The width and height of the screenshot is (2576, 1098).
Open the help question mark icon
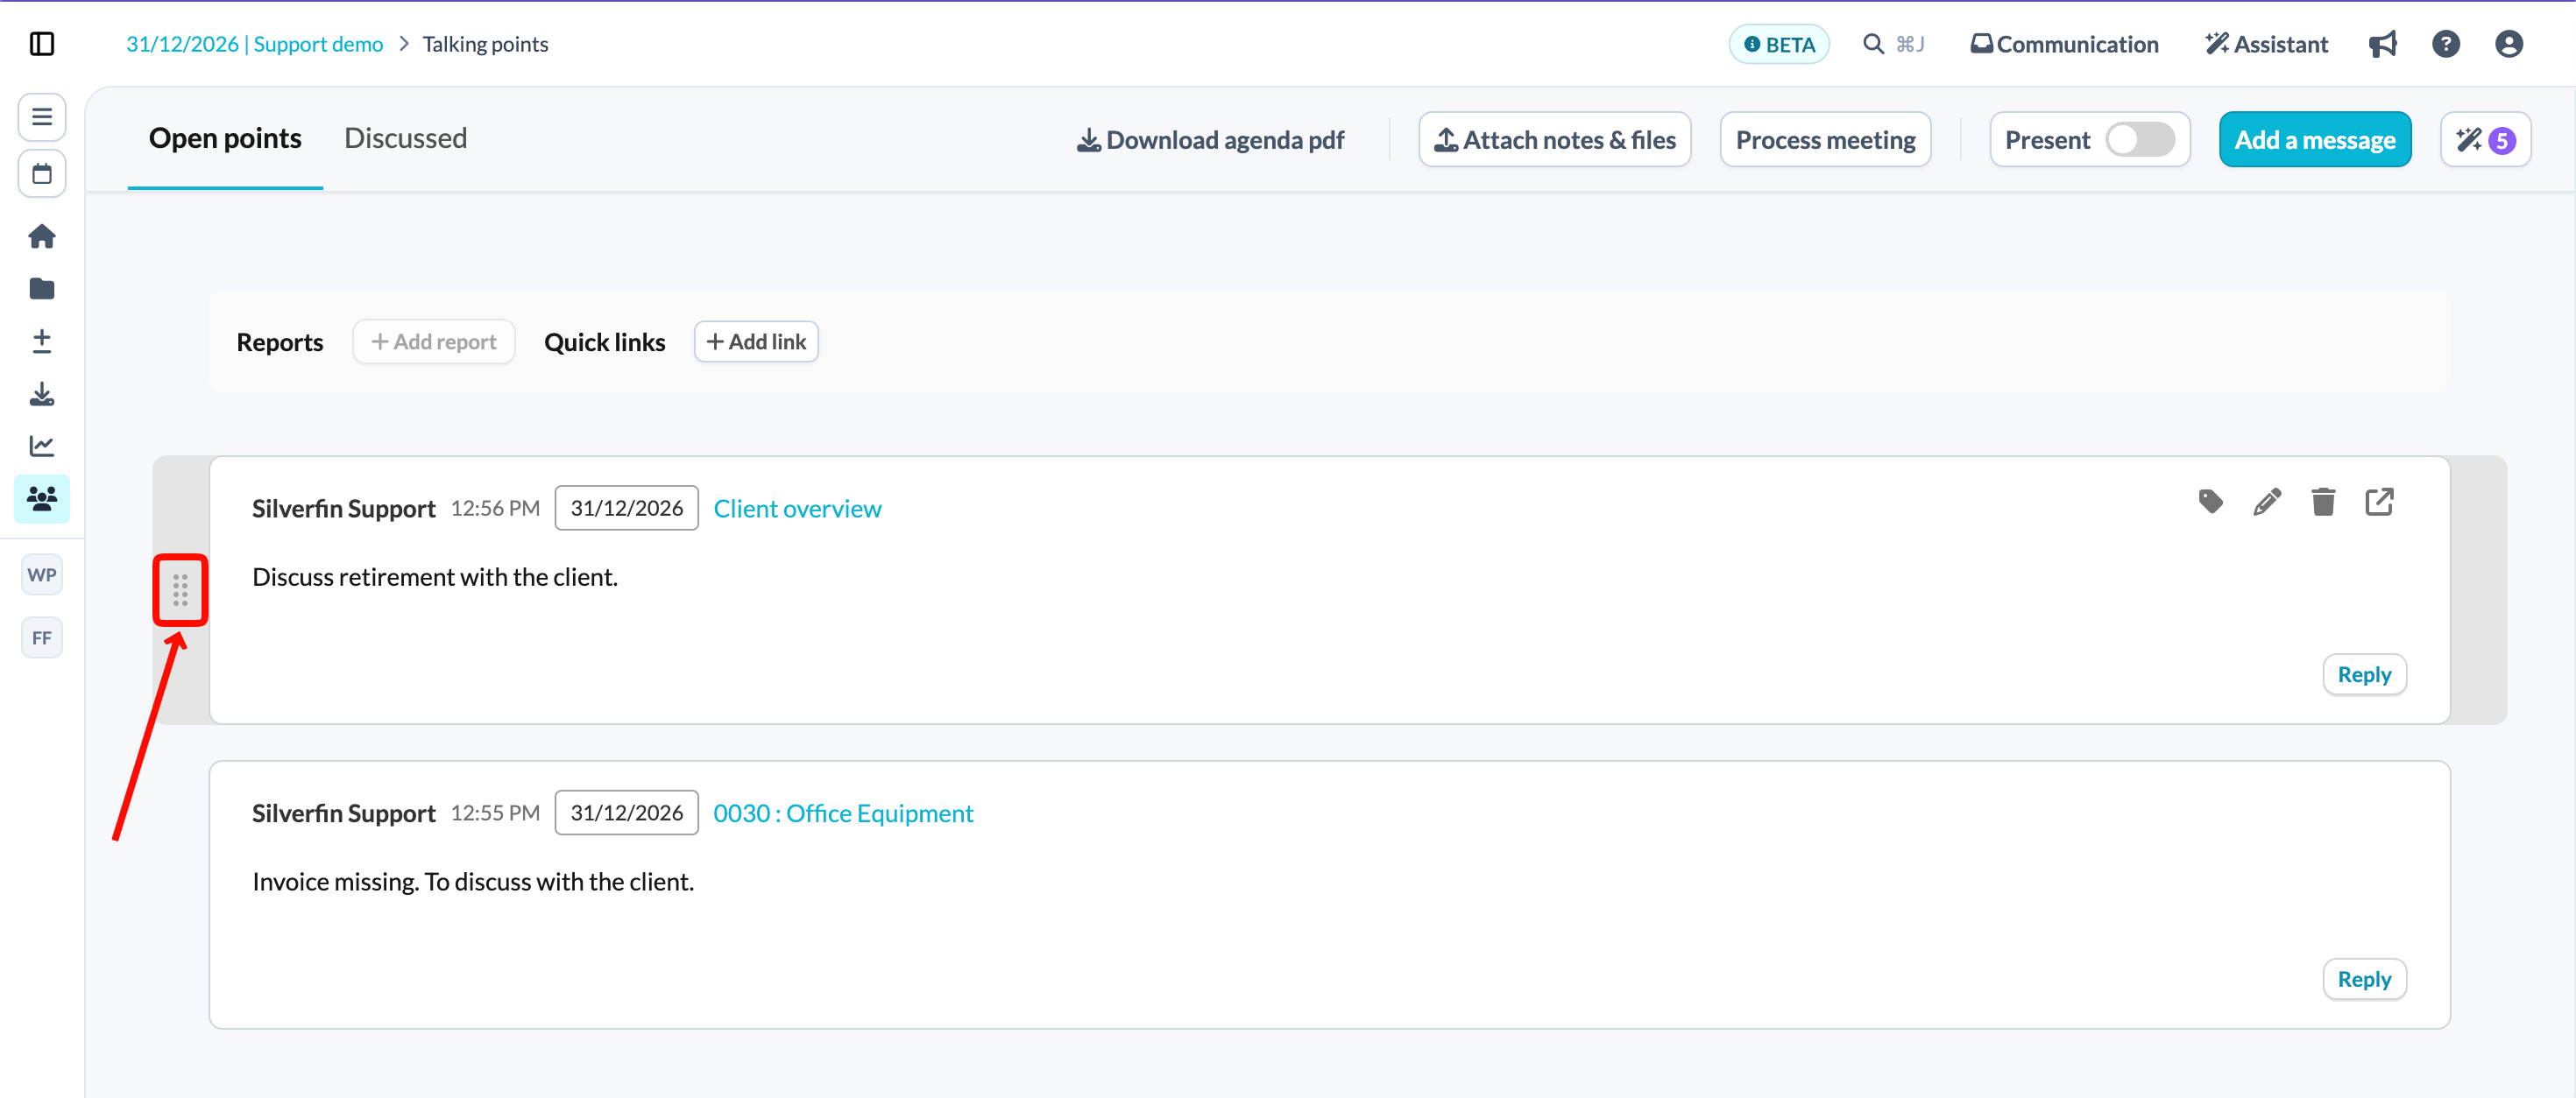pos(2445,44)
